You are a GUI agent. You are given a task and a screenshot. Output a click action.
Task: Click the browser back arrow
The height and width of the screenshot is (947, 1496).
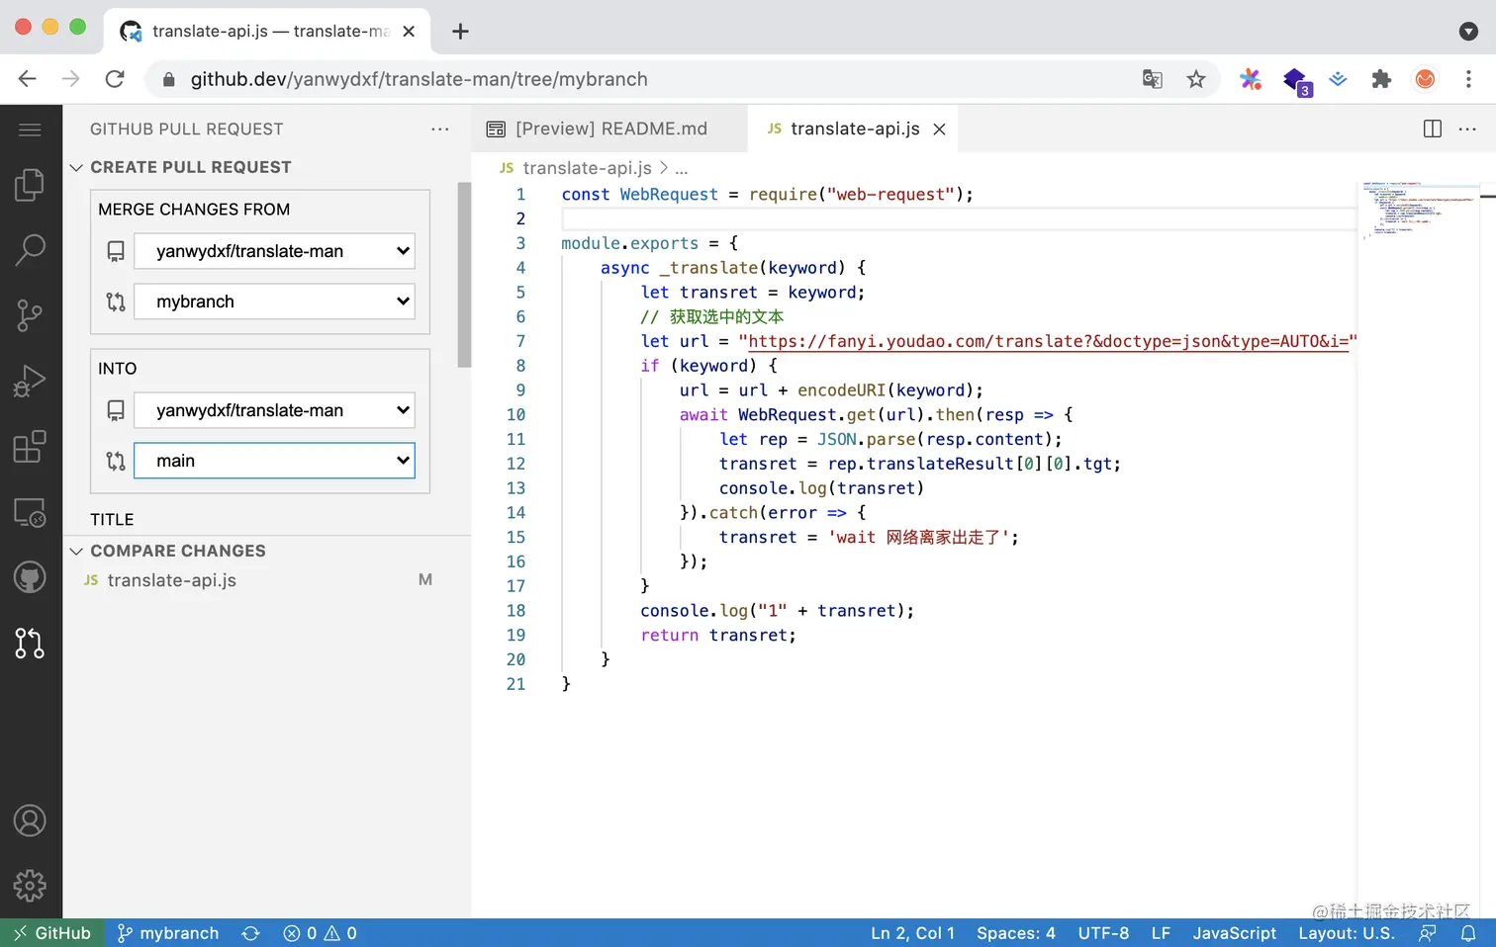click(28, 79)
